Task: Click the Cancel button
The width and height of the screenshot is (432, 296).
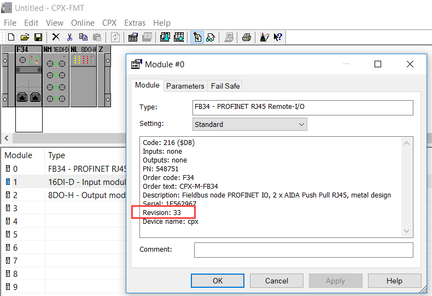Action: click(x=277, y=281)
